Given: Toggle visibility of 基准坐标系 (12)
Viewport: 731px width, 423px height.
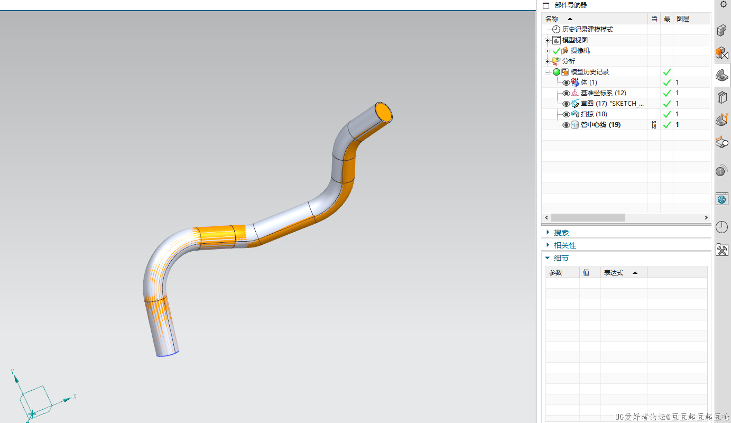Looking at the screenshot, I should pos(566,93).
